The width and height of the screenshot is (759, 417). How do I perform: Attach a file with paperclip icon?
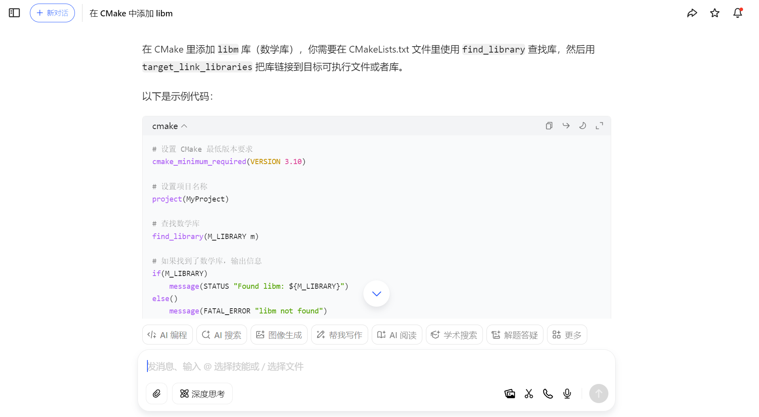click(157, 394)
